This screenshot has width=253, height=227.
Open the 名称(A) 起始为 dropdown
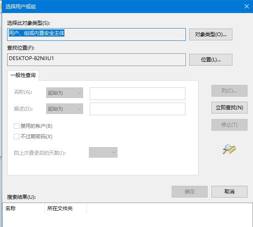tap(65, 92)
